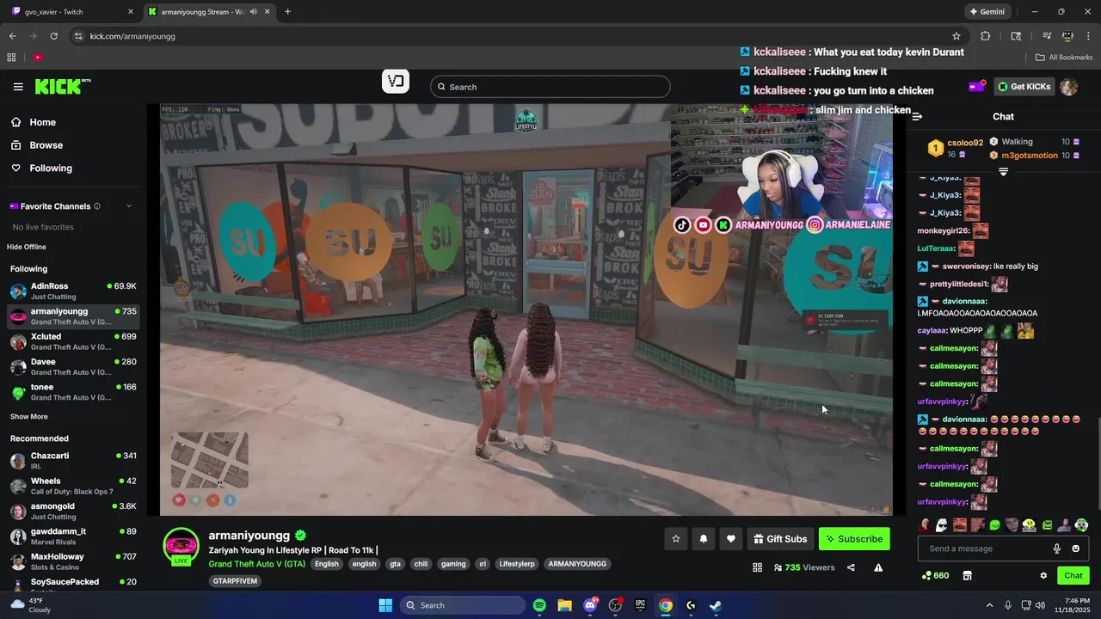Screen dimensions: 1101x619
Task: Toggle notifications with the bell icon
Action: 704,539
